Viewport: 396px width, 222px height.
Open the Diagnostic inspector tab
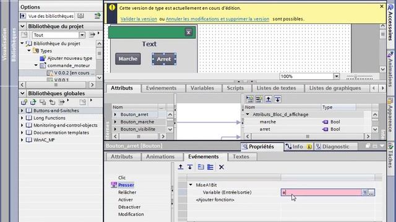point(335,147)
